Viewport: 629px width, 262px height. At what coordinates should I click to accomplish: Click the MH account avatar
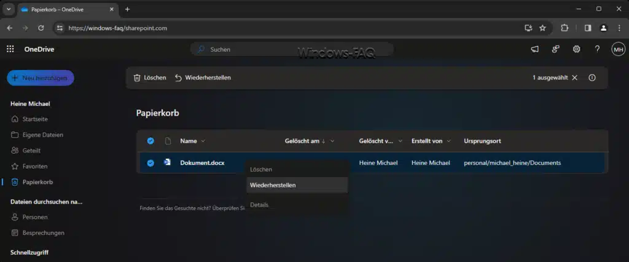(618, 49)
